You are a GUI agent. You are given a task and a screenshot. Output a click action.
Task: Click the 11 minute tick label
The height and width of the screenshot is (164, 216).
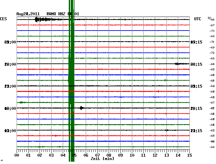click(144, 155)
